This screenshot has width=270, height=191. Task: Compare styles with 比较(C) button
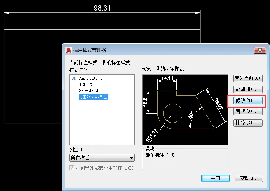coord(248,123)
